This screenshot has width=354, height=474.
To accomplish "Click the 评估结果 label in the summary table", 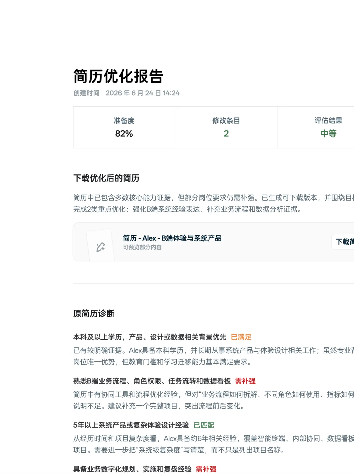I will pyautogui.click(x=328, y=120).
